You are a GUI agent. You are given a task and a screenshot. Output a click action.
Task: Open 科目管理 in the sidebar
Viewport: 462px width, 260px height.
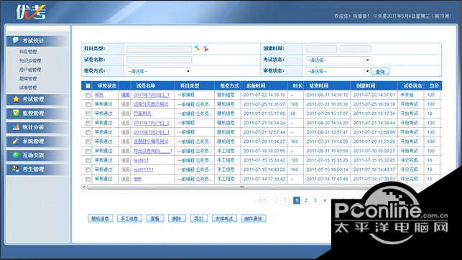[28, 52]
